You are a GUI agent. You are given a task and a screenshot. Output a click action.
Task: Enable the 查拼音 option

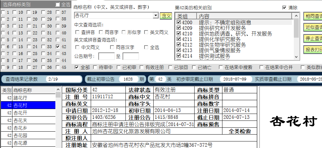point(78,32)
